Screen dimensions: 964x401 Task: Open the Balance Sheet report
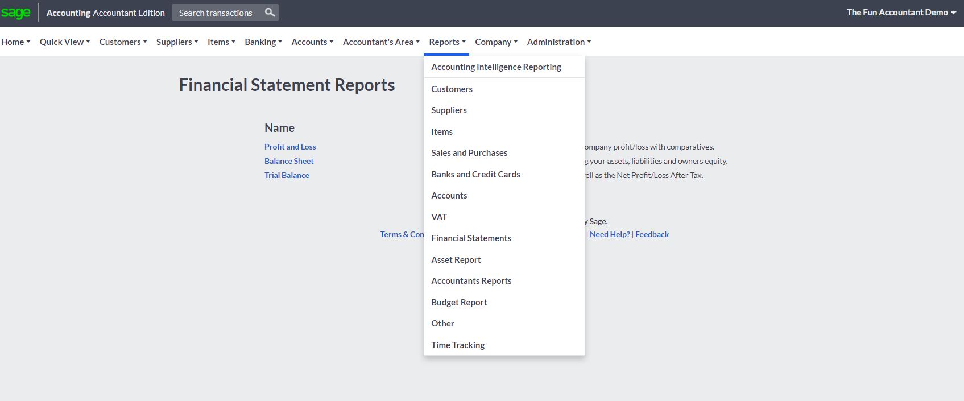(x=289, y=161)
